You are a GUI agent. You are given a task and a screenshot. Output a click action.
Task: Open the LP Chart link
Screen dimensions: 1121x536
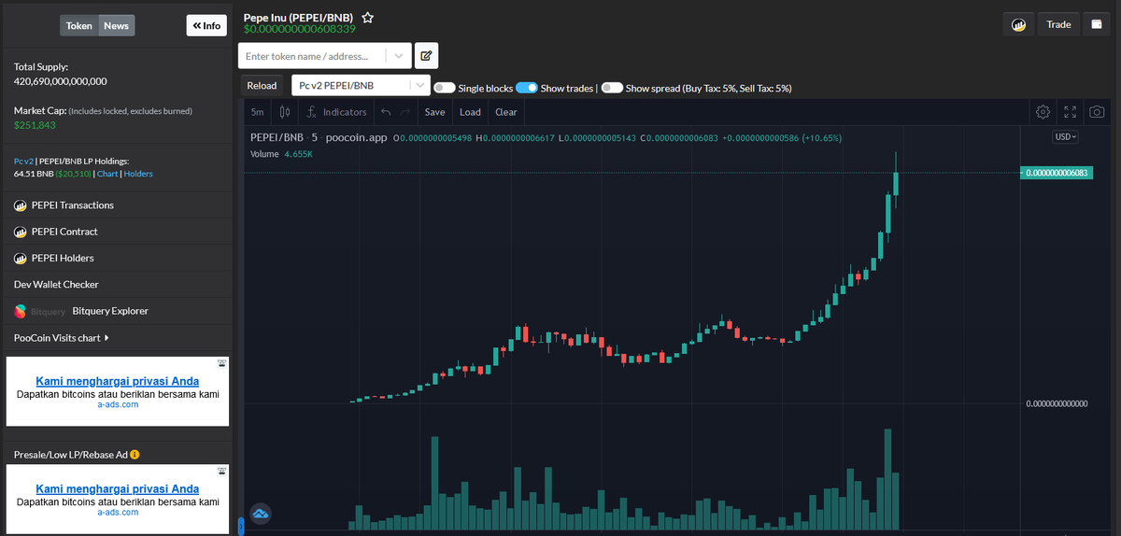click(107, 174)
